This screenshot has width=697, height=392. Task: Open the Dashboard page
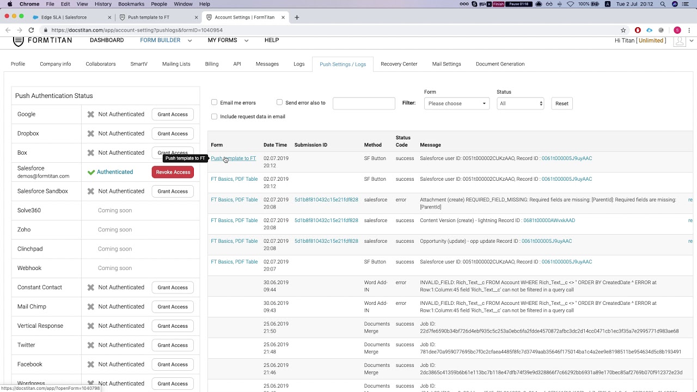click(107, 40)
